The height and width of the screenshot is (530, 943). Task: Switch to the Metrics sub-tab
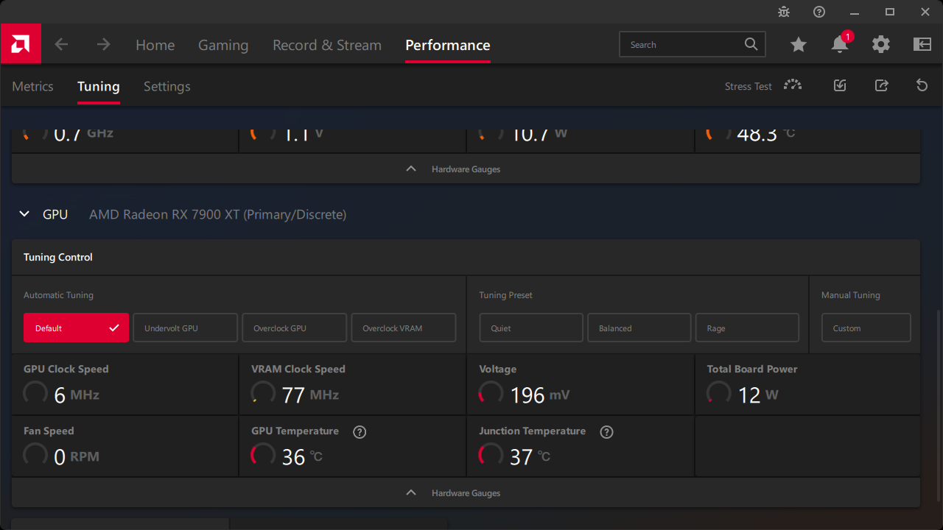32,86
